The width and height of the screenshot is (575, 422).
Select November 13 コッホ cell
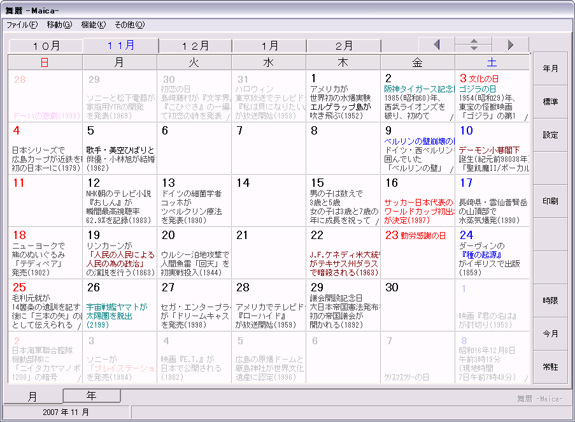(194, 201)
